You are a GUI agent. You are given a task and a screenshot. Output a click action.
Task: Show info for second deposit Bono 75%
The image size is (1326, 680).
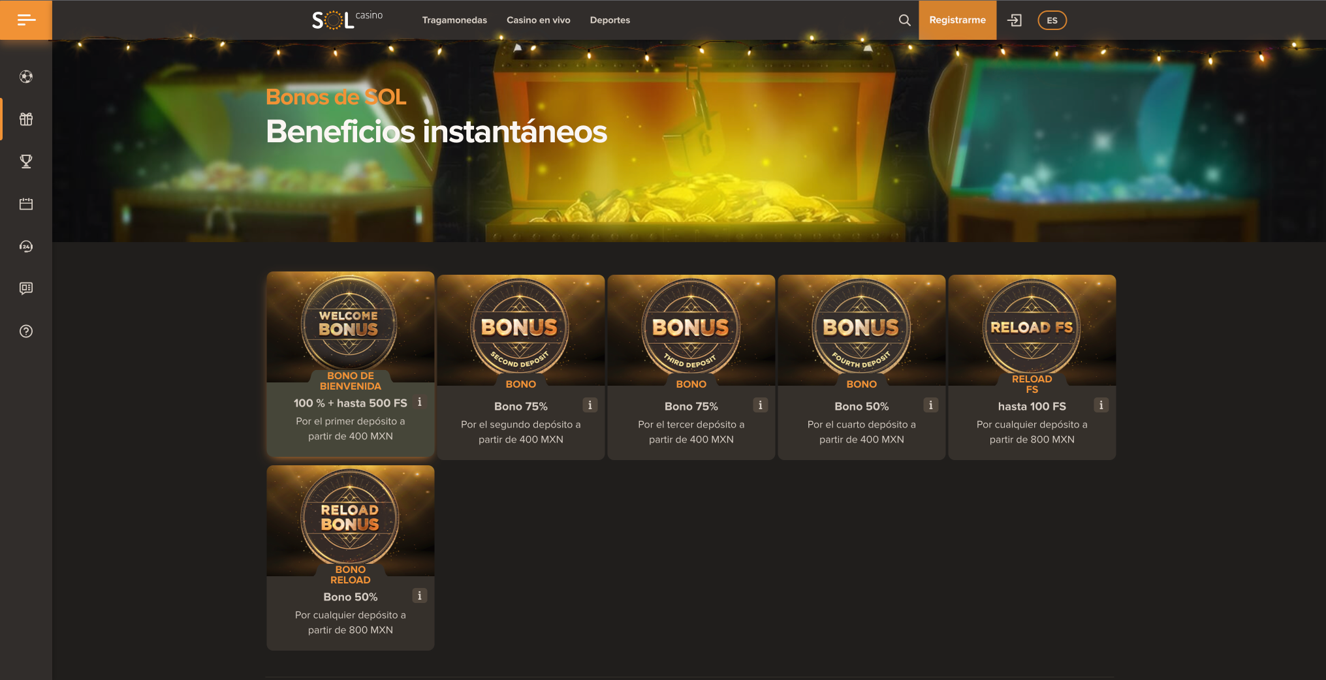tap(590, 405)
